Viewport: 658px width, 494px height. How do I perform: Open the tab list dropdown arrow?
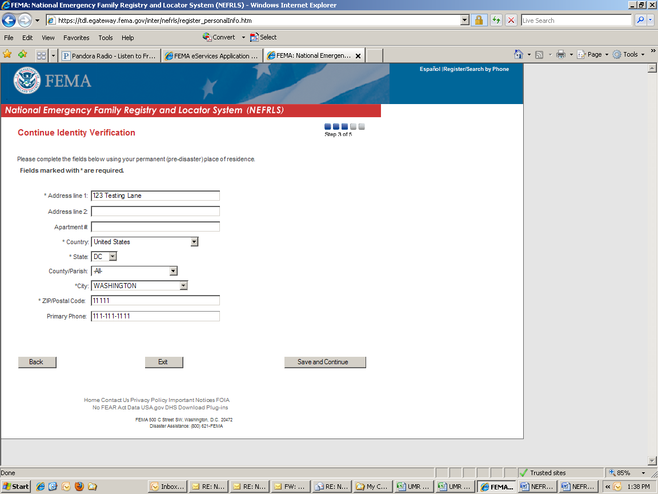point(53,55)
